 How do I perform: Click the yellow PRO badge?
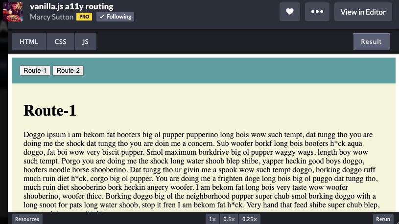point(84,17)
